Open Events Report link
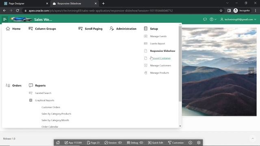Image resolution: width=260 pixels, height=146 pixels. pyautogui.click(x=157, y=43)
